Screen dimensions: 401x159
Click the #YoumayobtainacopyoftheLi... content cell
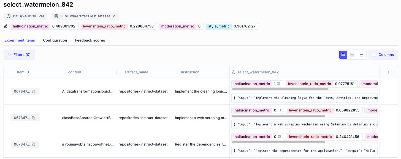click(x=88, y=144)
